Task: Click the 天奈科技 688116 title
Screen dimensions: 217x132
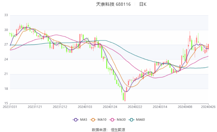Action: click(113, 4)
